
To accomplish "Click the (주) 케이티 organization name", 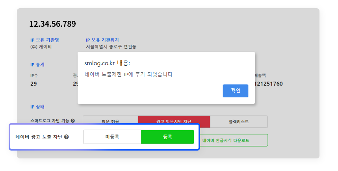I will 41,47.
